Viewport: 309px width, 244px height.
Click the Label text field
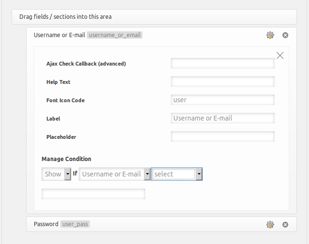click(x=223, y=118)
